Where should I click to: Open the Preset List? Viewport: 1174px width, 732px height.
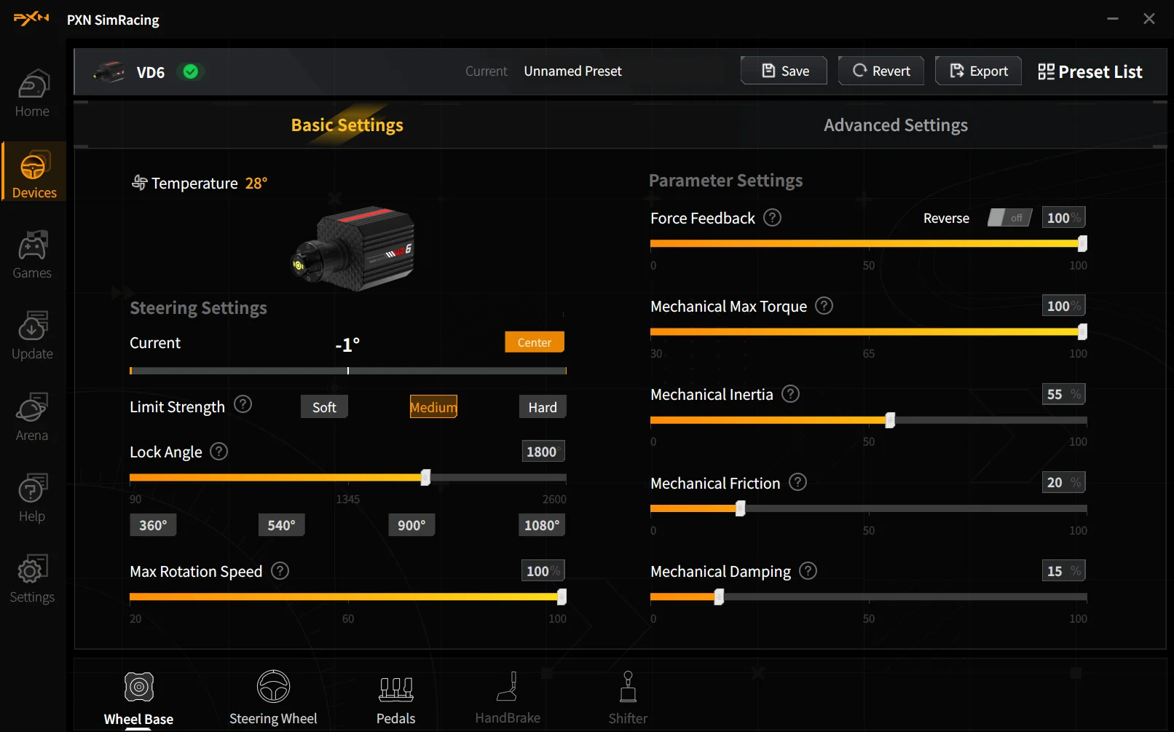(x=1090, y=71)
